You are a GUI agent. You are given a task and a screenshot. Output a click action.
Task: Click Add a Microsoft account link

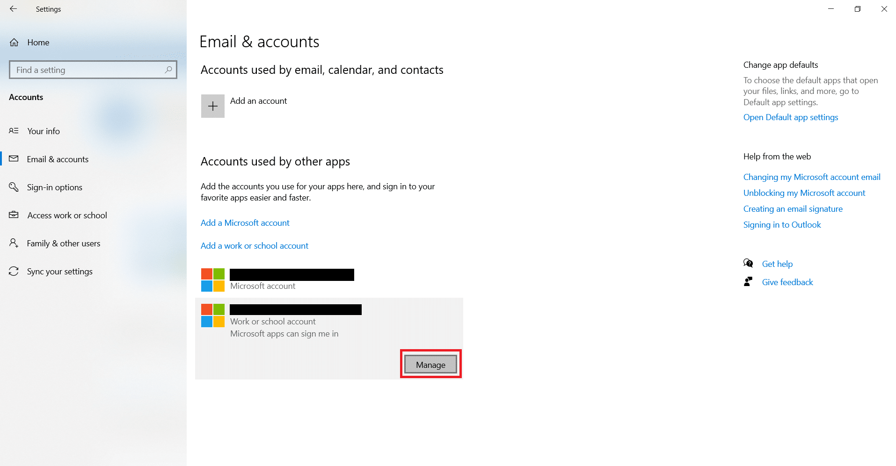[x=245, y=223]
